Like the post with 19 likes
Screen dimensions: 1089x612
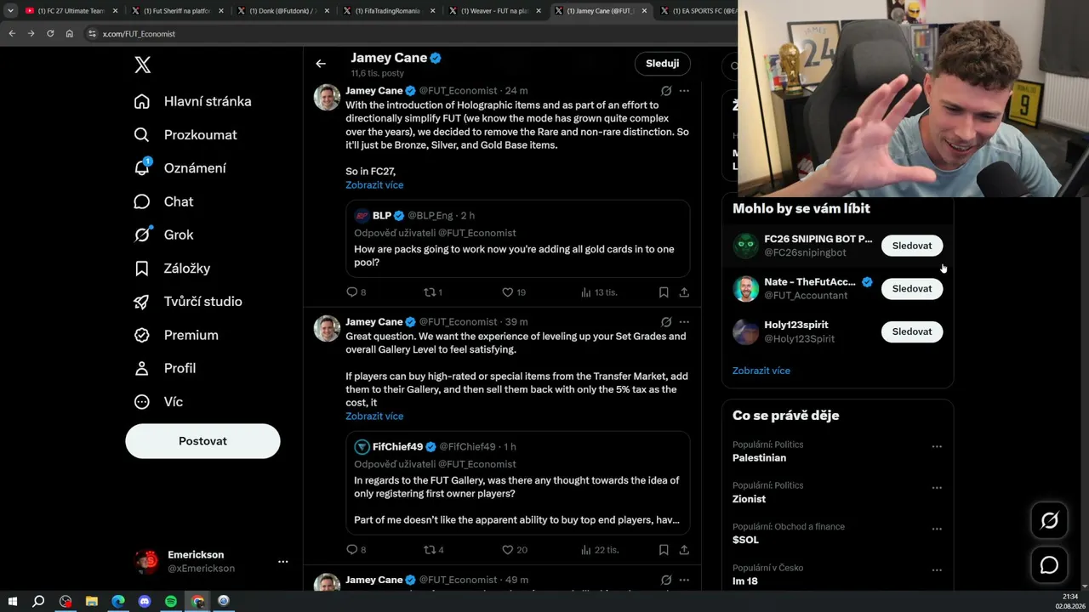point(507,292)
